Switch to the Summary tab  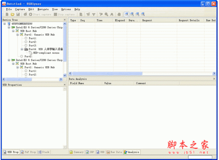coord(77,152)
